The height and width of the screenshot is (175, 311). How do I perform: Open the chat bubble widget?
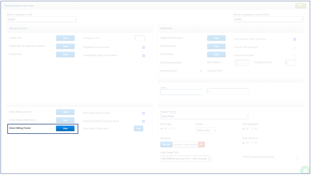click(305, 170)
